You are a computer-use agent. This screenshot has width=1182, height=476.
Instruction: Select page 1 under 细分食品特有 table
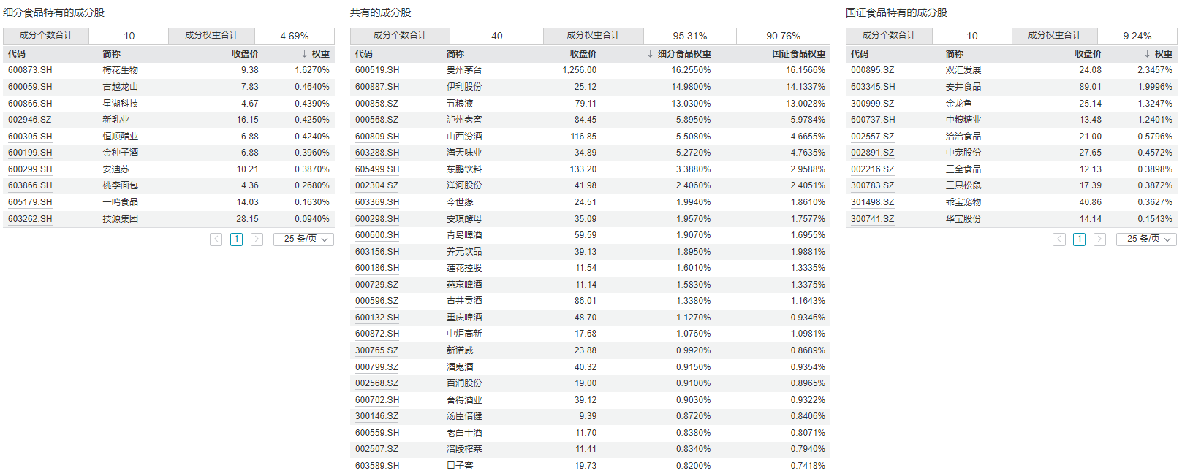pos(236,239)
